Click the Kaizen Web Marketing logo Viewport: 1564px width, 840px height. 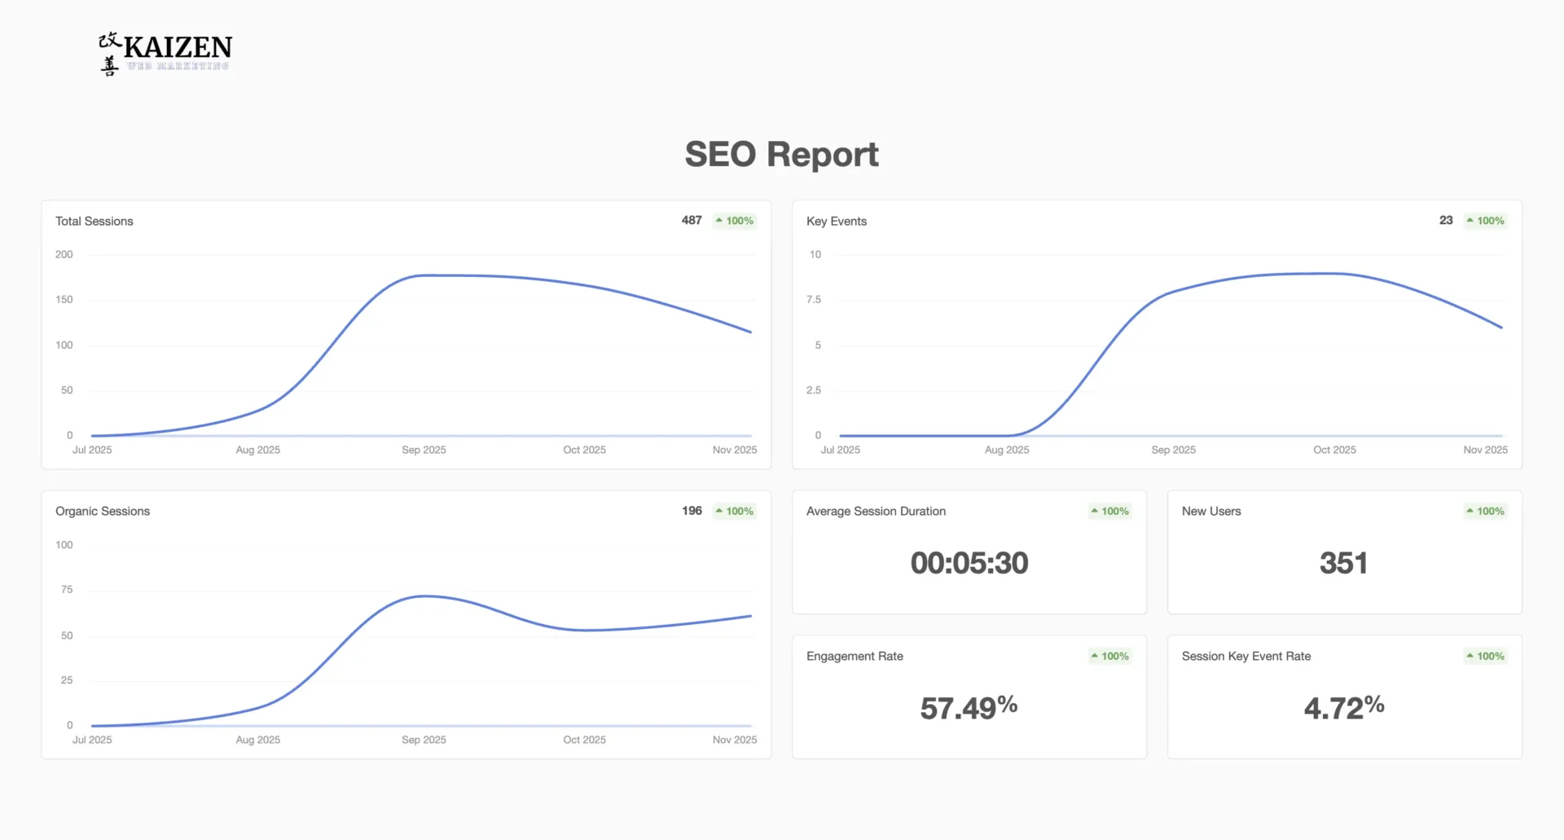click(163, 52)
